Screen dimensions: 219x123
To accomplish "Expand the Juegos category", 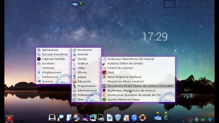I will 87,77.
